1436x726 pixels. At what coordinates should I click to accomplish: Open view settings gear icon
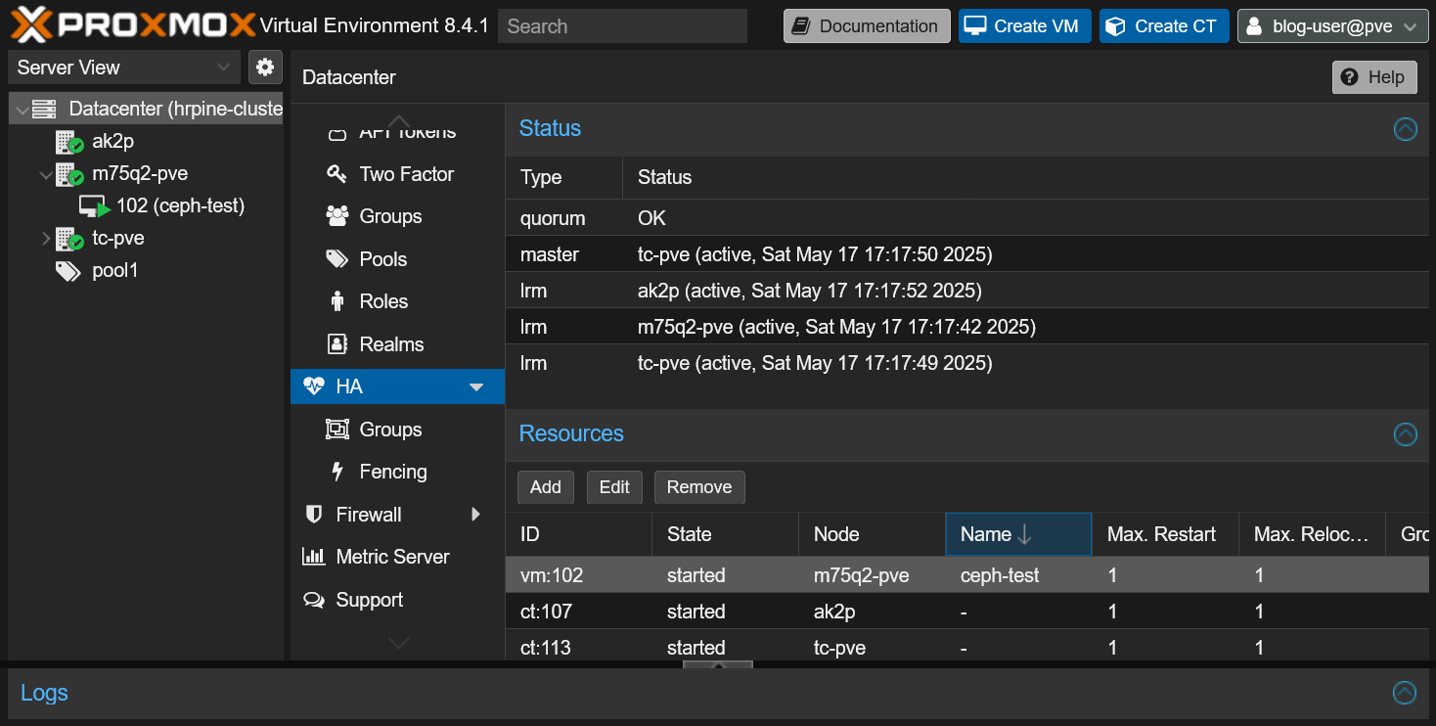point(265,67)
